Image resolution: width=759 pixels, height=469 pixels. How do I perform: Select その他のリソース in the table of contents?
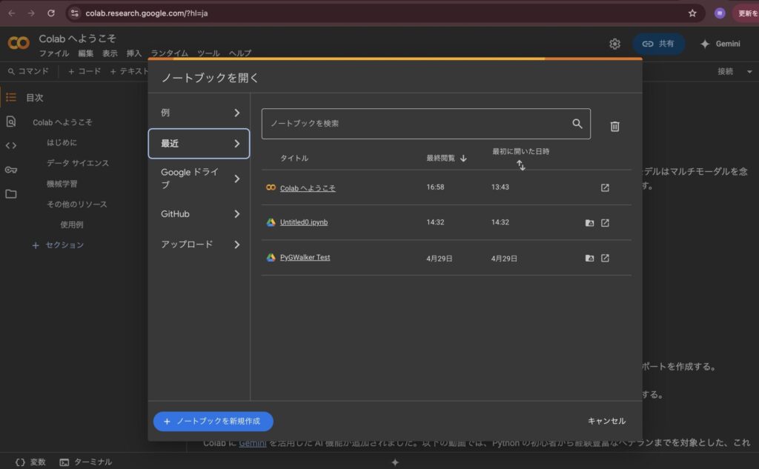click(76, 204)
